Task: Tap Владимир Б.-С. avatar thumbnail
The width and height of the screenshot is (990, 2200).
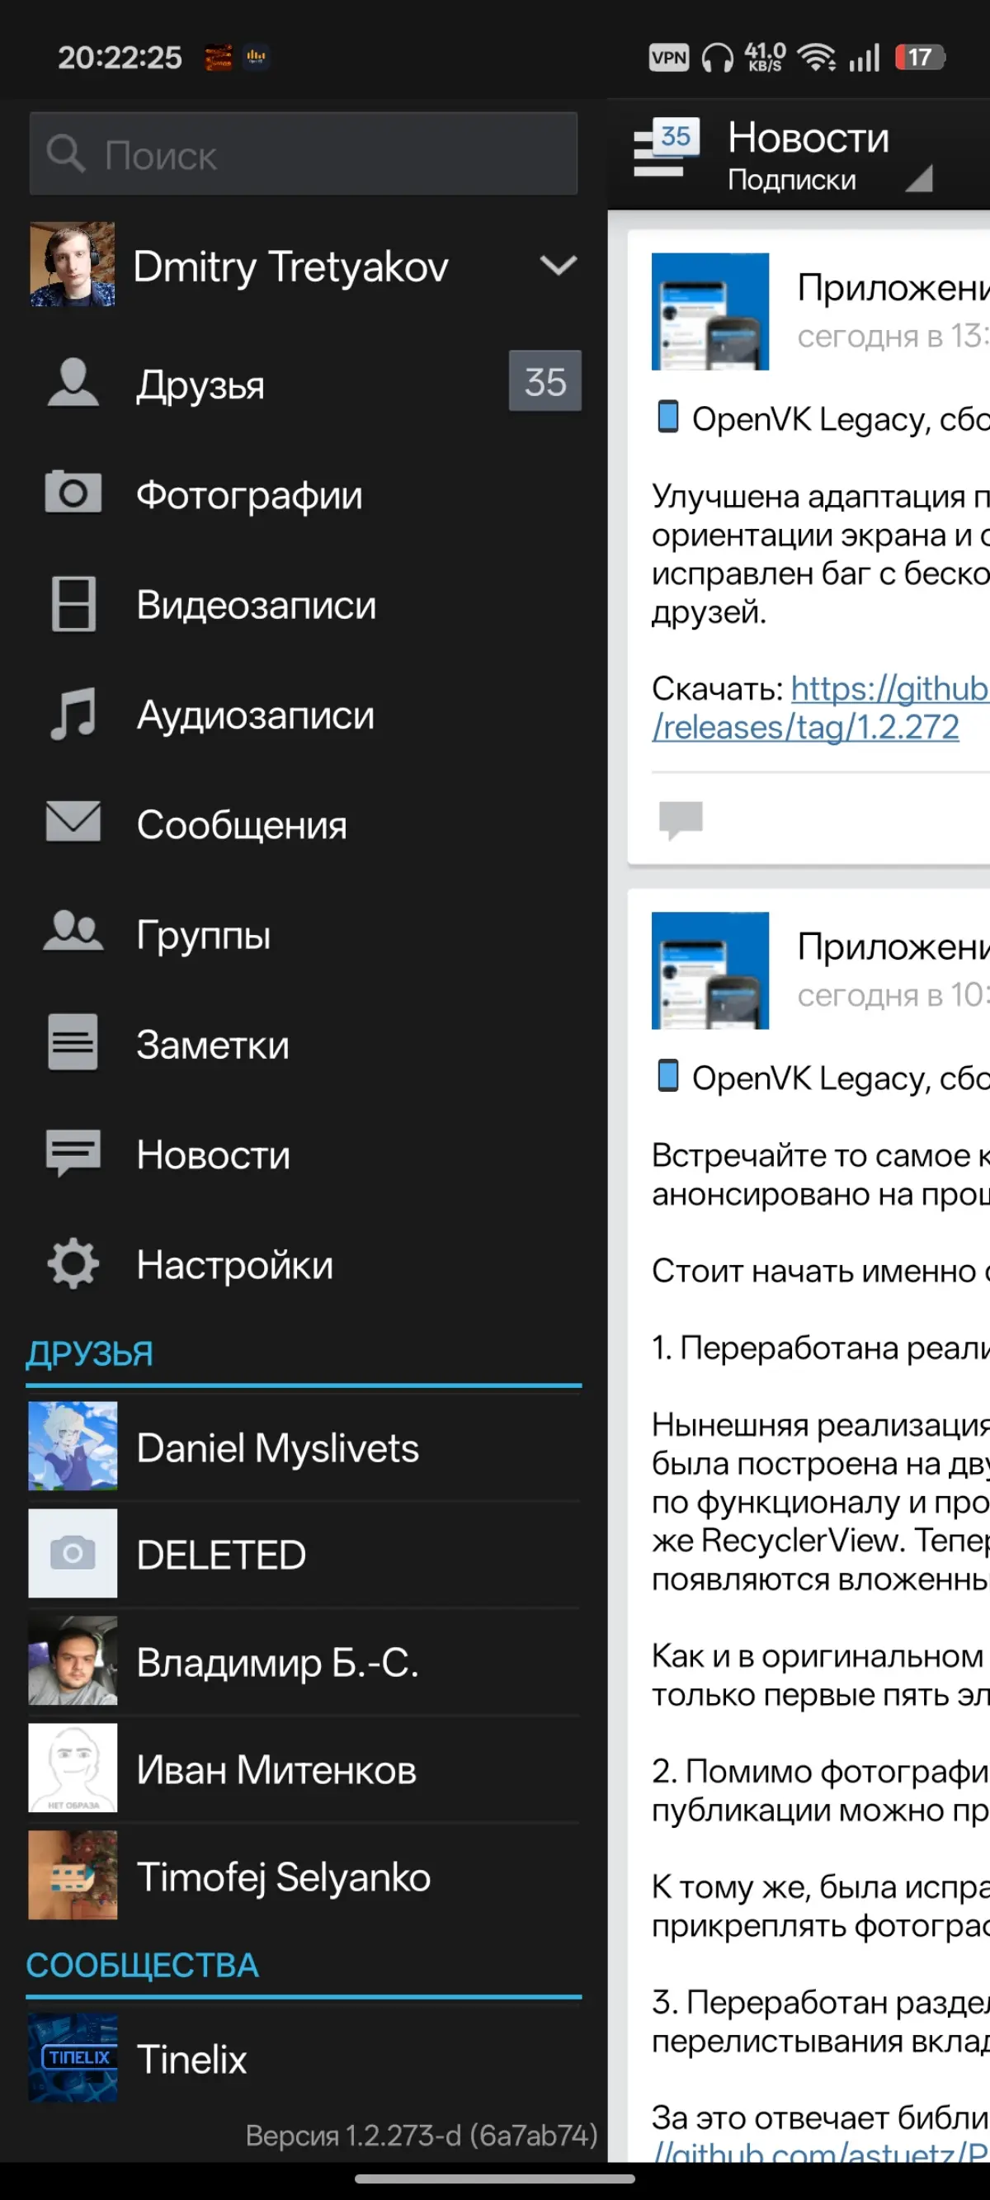Action: click(73, 1661)
